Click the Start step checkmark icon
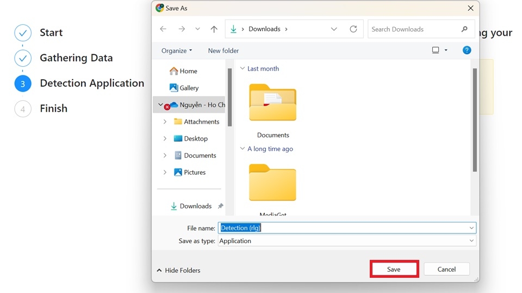Image resolution: width=522 pixels, height=293 pixels. [23, 33]
